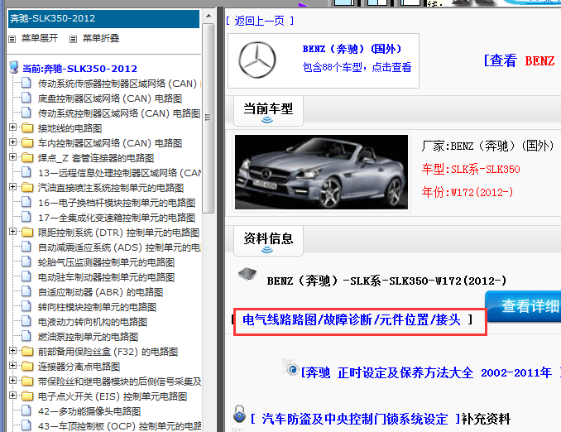Click the padlock icon beside 汽车防盗及中央控制门锁系统设定
The width and height of the screenshot is (561, 432).
tap(239, 414)
